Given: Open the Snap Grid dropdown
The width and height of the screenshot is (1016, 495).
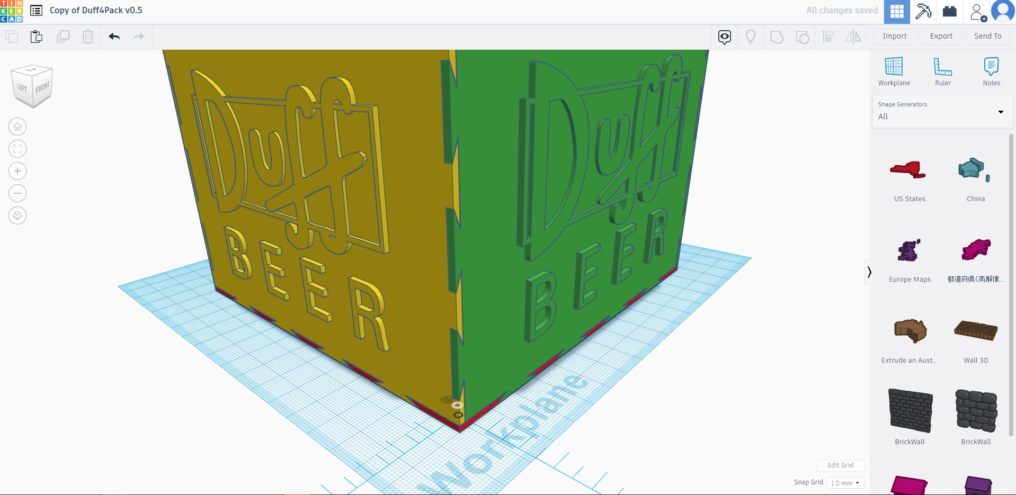Looking at the screenshot, I should pyautogui.click(x=844, y=482).
